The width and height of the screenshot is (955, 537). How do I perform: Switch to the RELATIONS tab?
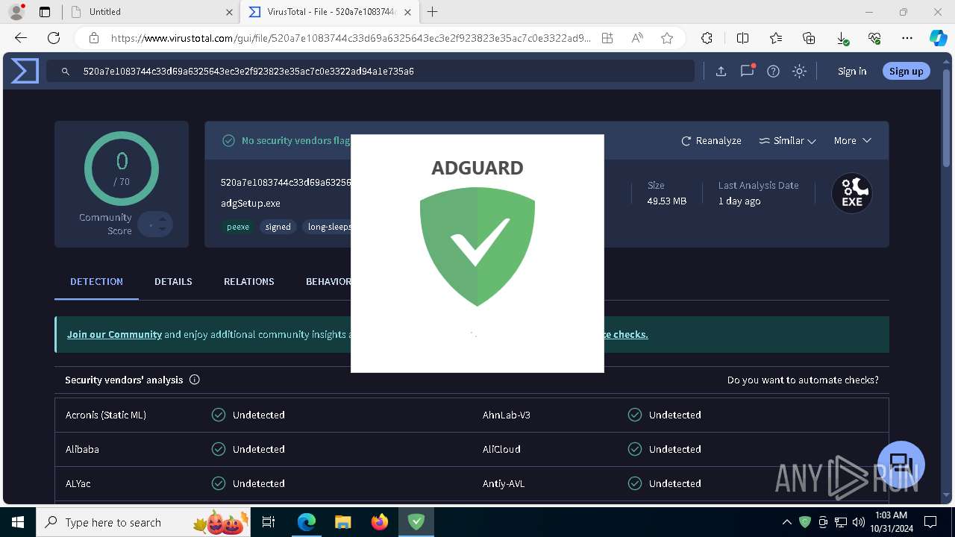(x=248, y=281)
